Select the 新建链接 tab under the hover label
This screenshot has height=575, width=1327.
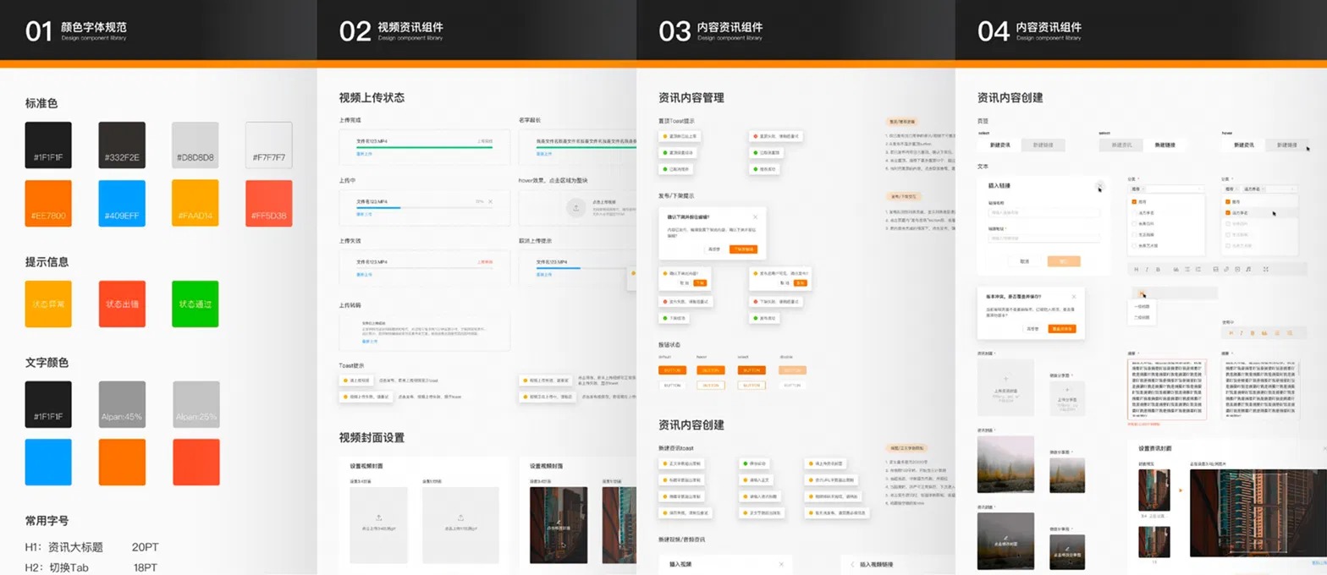click(1286, 145)
